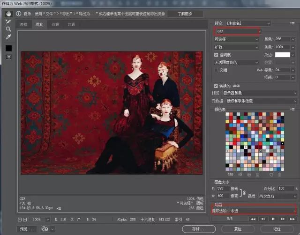Enable the 交错 interlaced checkbox
The width and height of the screenshot is (300, 235).
(x=216, y=70)
